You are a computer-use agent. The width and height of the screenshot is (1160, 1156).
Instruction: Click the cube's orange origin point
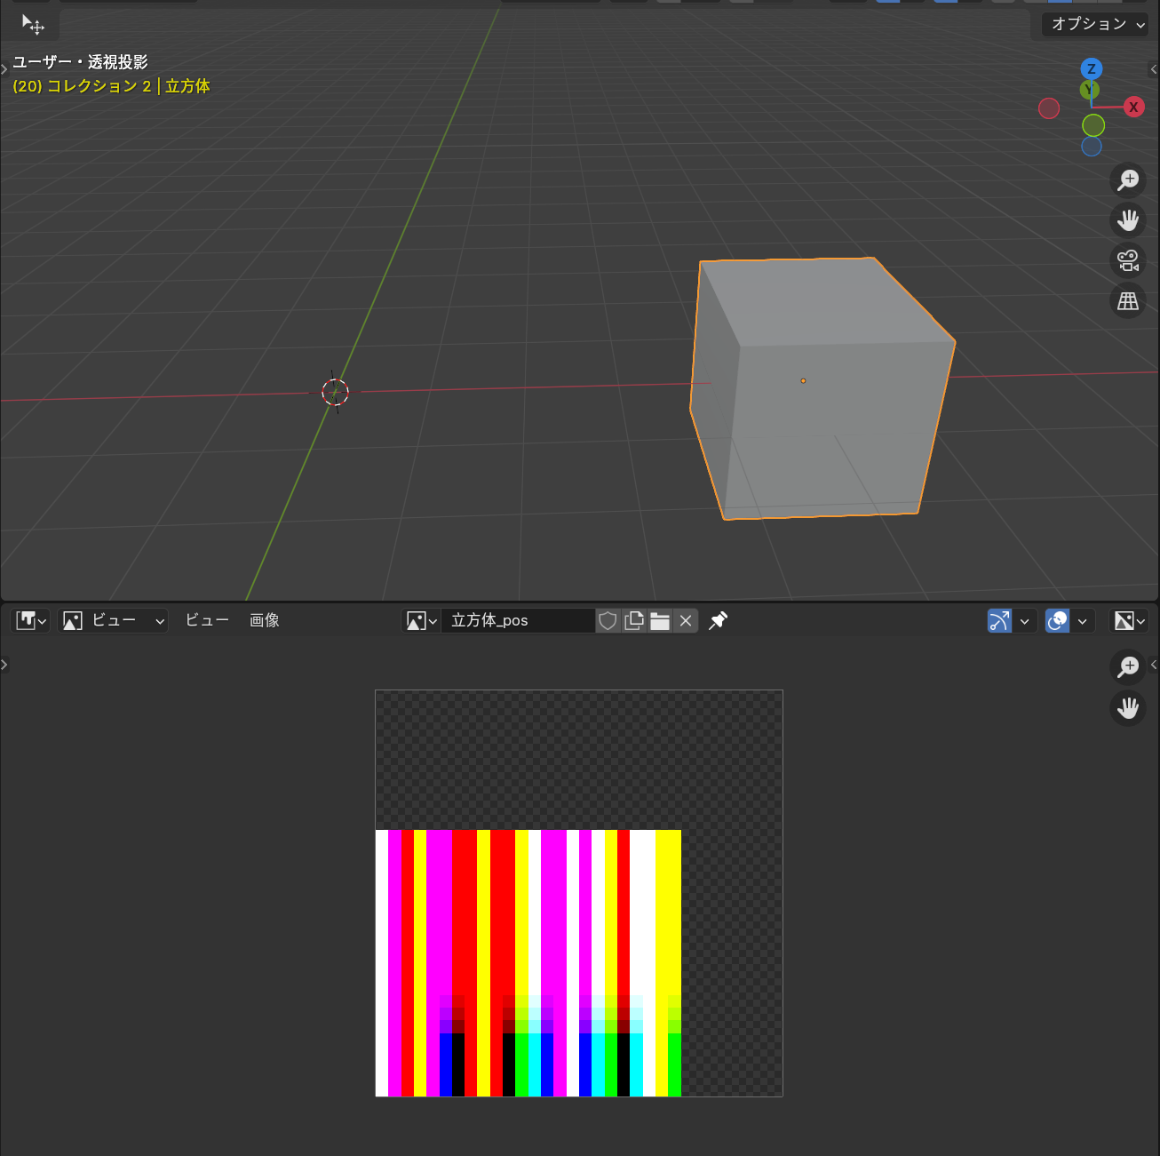[803, 380]
